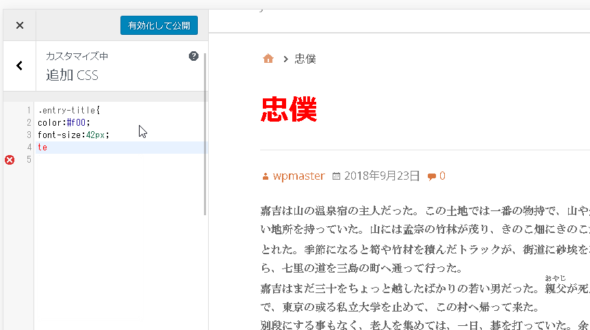Viewport: 590px width, 330px height.
Task: Open the wpmaster author link
Action: (298, 176)
